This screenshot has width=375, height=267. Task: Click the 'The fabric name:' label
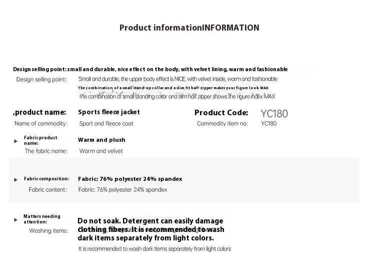click(46, 151)
